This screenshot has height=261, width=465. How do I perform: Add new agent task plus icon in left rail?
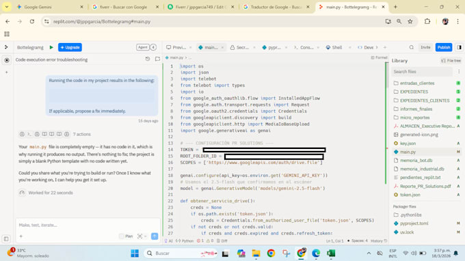7,72
